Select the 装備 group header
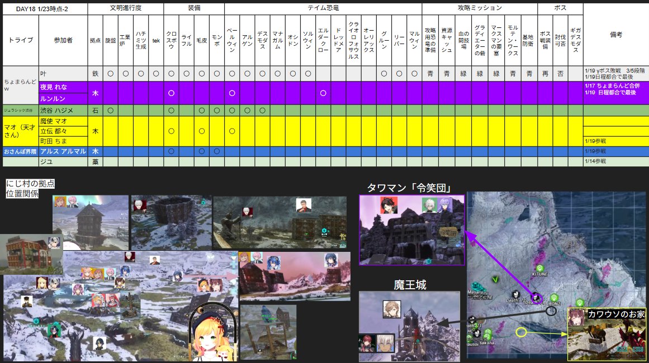 tap(194, 9)
